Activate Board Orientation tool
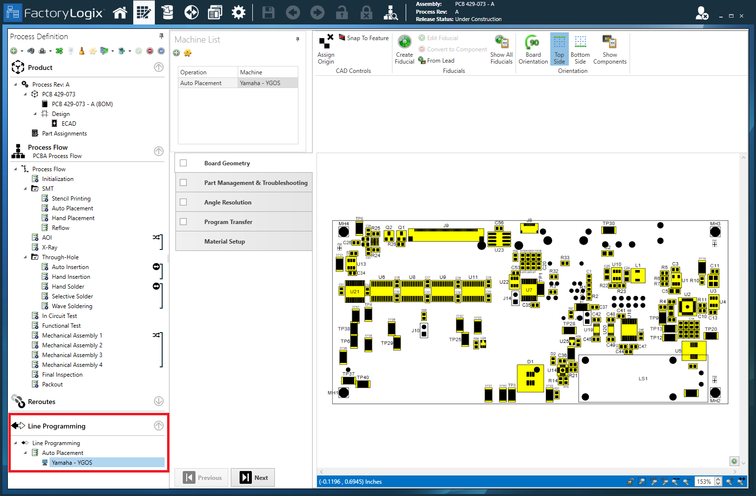756x496 pixels. click(533, 48)
